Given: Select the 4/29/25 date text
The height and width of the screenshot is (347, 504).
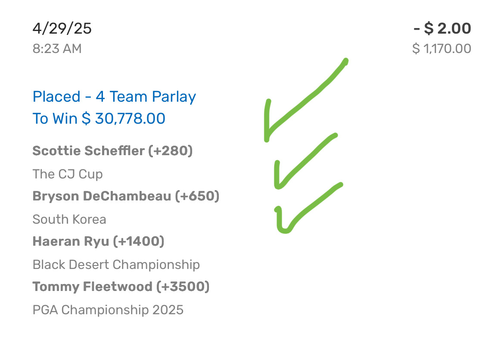Looking at the screenshot, I should click(x=62, y=28).
